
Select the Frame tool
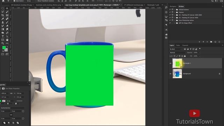click(7, 15)
